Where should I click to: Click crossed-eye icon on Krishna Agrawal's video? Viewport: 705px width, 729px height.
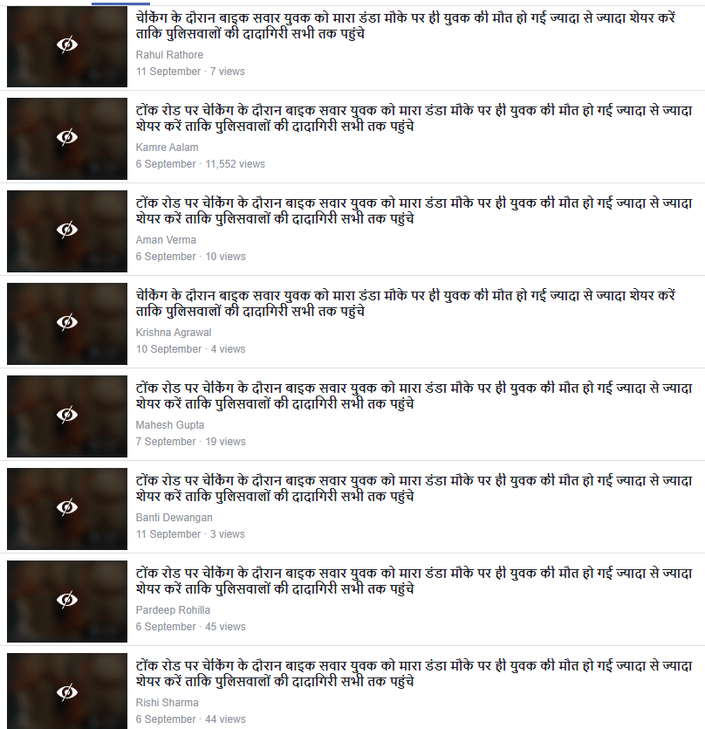pyautogui.click(x=67, y=323)
